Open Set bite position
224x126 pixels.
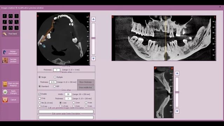(x=10, y=61)
